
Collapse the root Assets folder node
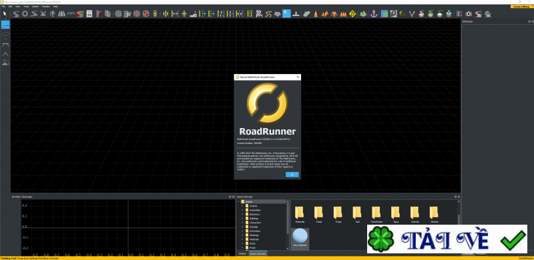pyautogui.click(x=238, y=202)
